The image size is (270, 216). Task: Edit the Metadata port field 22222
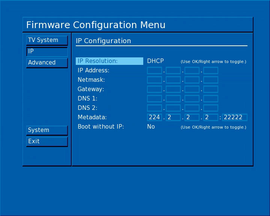point(235,117)
